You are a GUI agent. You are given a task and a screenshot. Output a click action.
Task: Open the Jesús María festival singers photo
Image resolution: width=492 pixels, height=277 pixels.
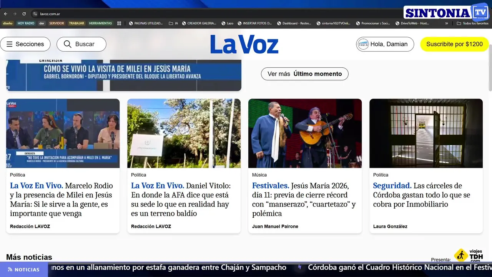[x=305, y=133]
